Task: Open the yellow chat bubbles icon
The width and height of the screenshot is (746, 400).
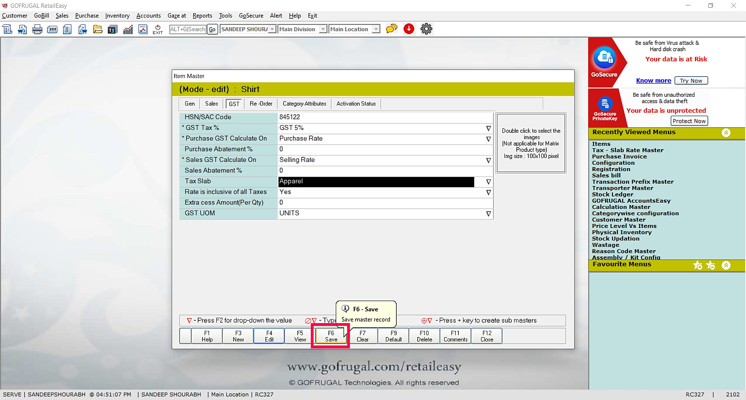Action: point(392,29)
